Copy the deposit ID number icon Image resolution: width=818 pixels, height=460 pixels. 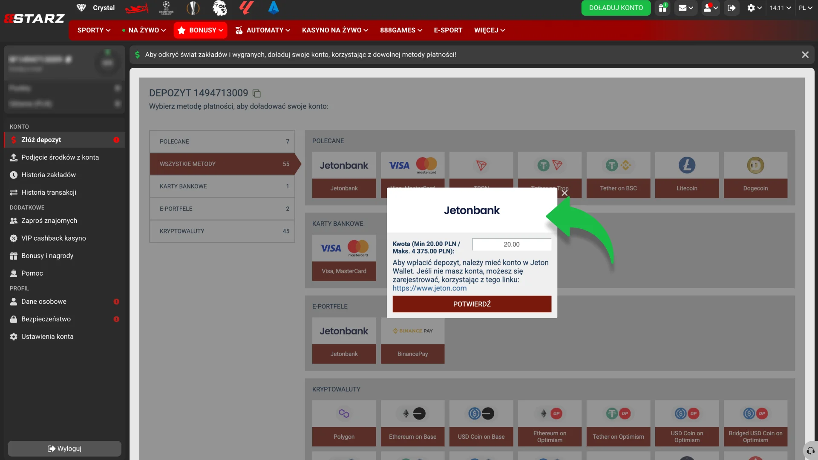tap(256, 93)
